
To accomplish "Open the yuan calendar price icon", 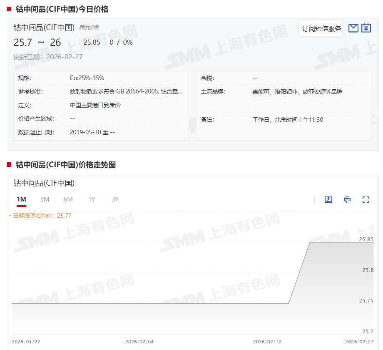I will point(366,28).
